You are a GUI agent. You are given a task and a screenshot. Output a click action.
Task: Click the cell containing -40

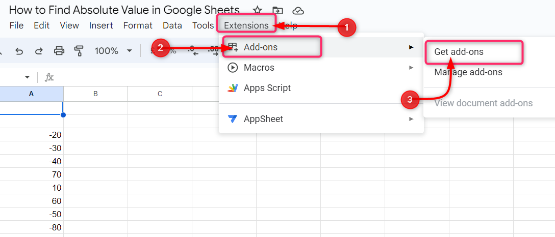32,161
